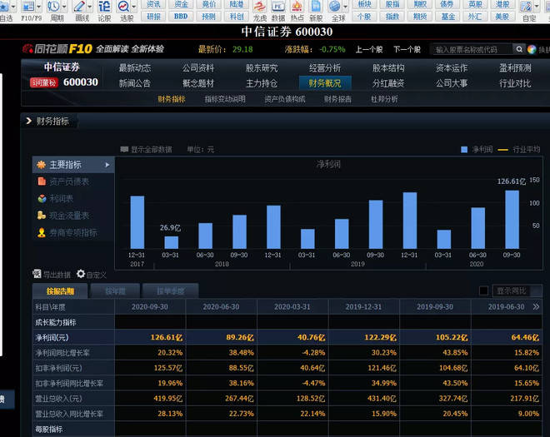
Task: Click the 自定义 gear icon
Action: point(81,274)
